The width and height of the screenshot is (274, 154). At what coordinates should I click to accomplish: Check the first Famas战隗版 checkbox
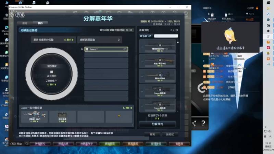click(142, 90)
